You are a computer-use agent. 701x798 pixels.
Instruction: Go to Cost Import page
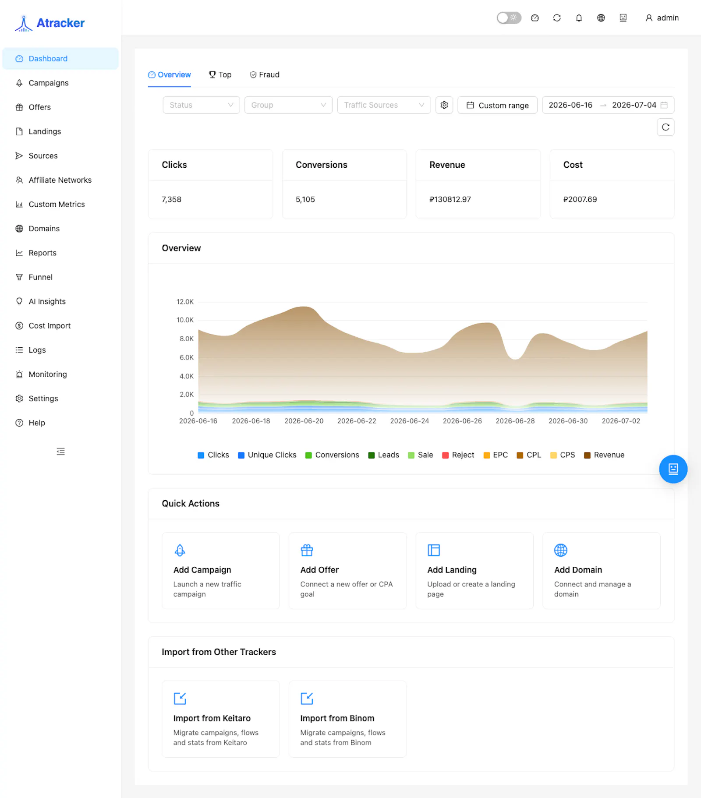(60, 326)
